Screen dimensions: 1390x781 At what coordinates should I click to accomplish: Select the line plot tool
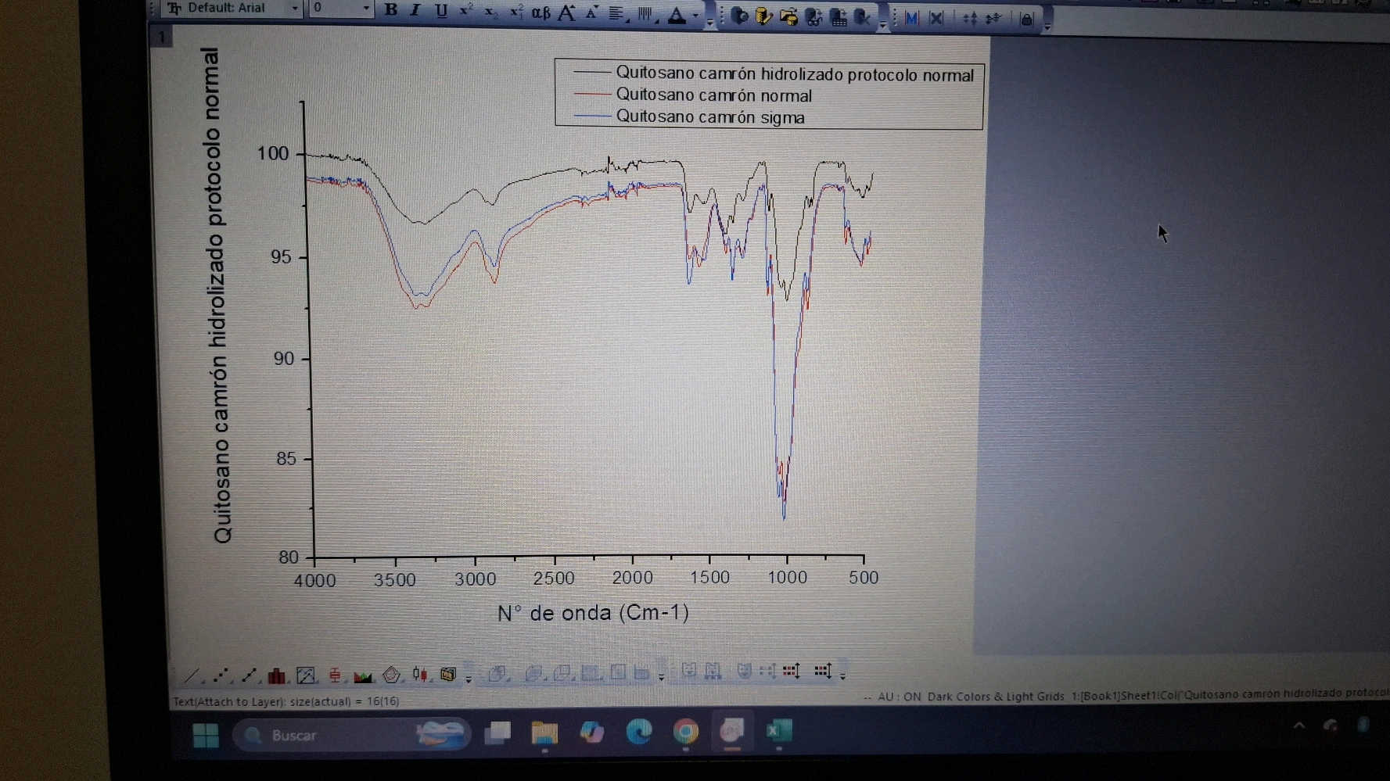pos(192,675)
